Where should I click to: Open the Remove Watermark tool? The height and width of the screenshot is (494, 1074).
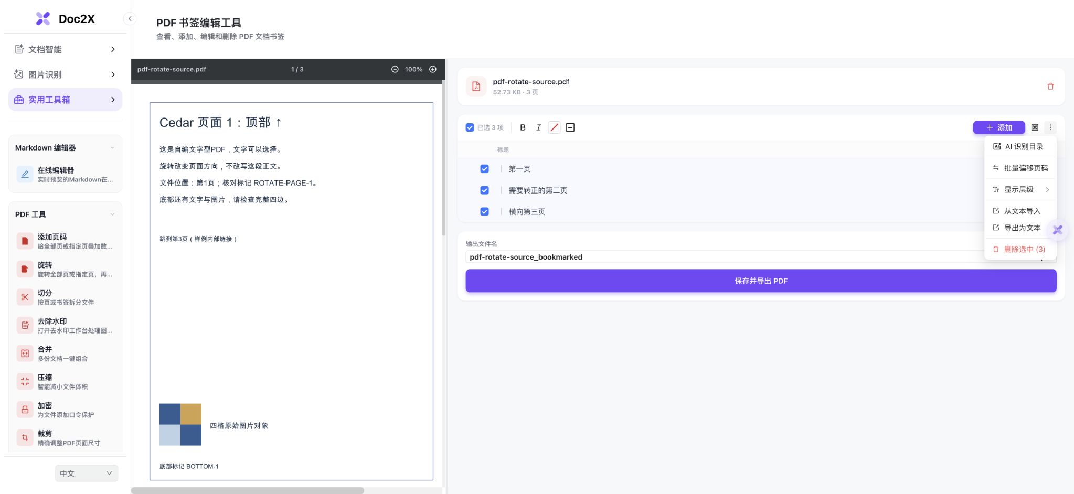click(x=65, y=326)
